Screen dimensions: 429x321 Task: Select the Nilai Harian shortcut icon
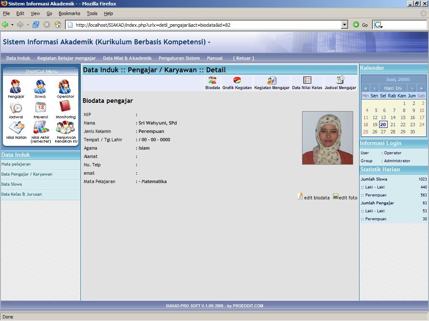pyautogui.click(x=16, y=127)
